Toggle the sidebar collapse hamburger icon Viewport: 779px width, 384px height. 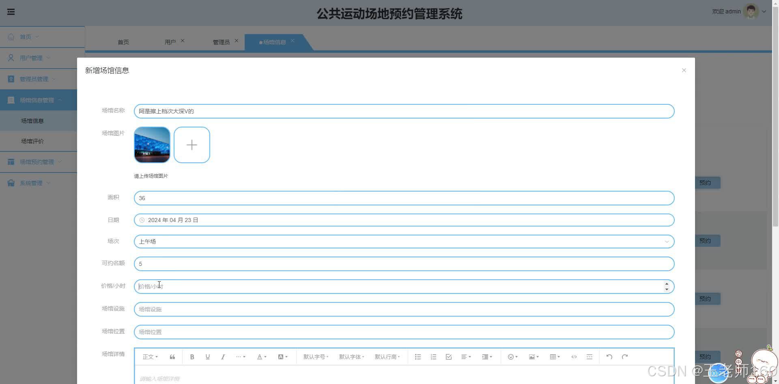[11, 12]
